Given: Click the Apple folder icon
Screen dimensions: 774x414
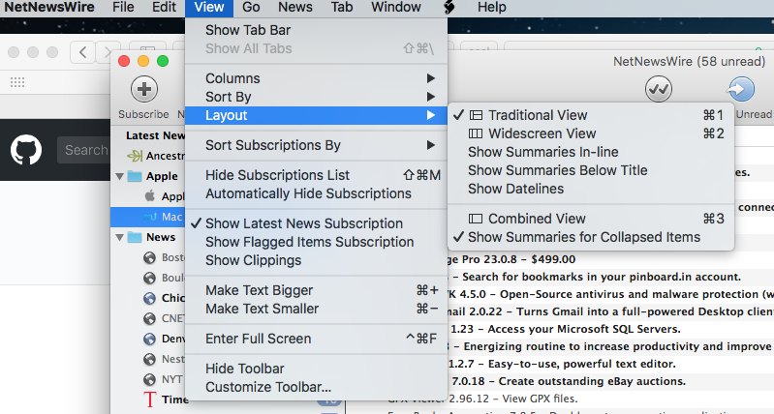Looking at the screenshot, I should 135,176.
